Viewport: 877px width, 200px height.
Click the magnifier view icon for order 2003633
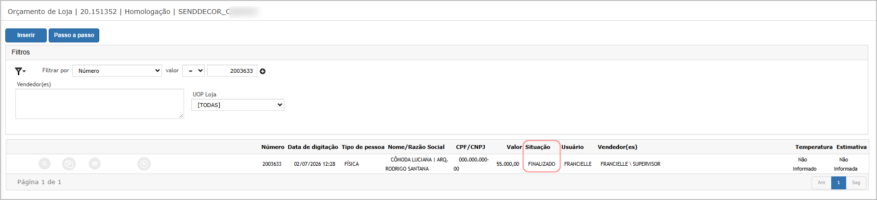44,164
